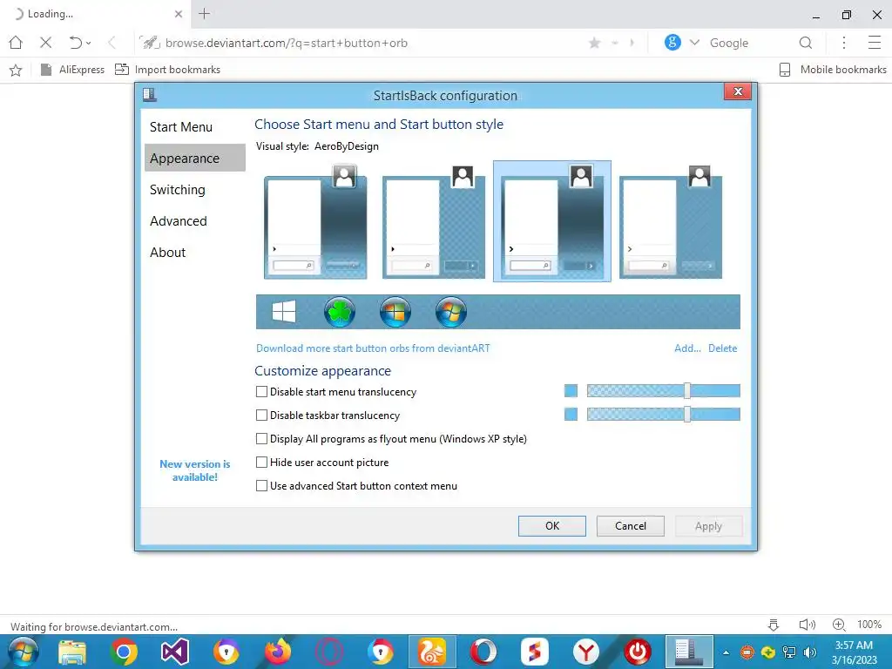Choose the green clover start orb
Screen dimensions: 892x669
click(340, 312)
